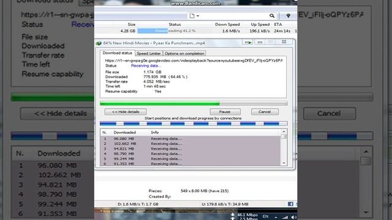Click the network signal icon in the system tray
The height and width of the screenshot is (220, 392).
(x=285, y=218)
